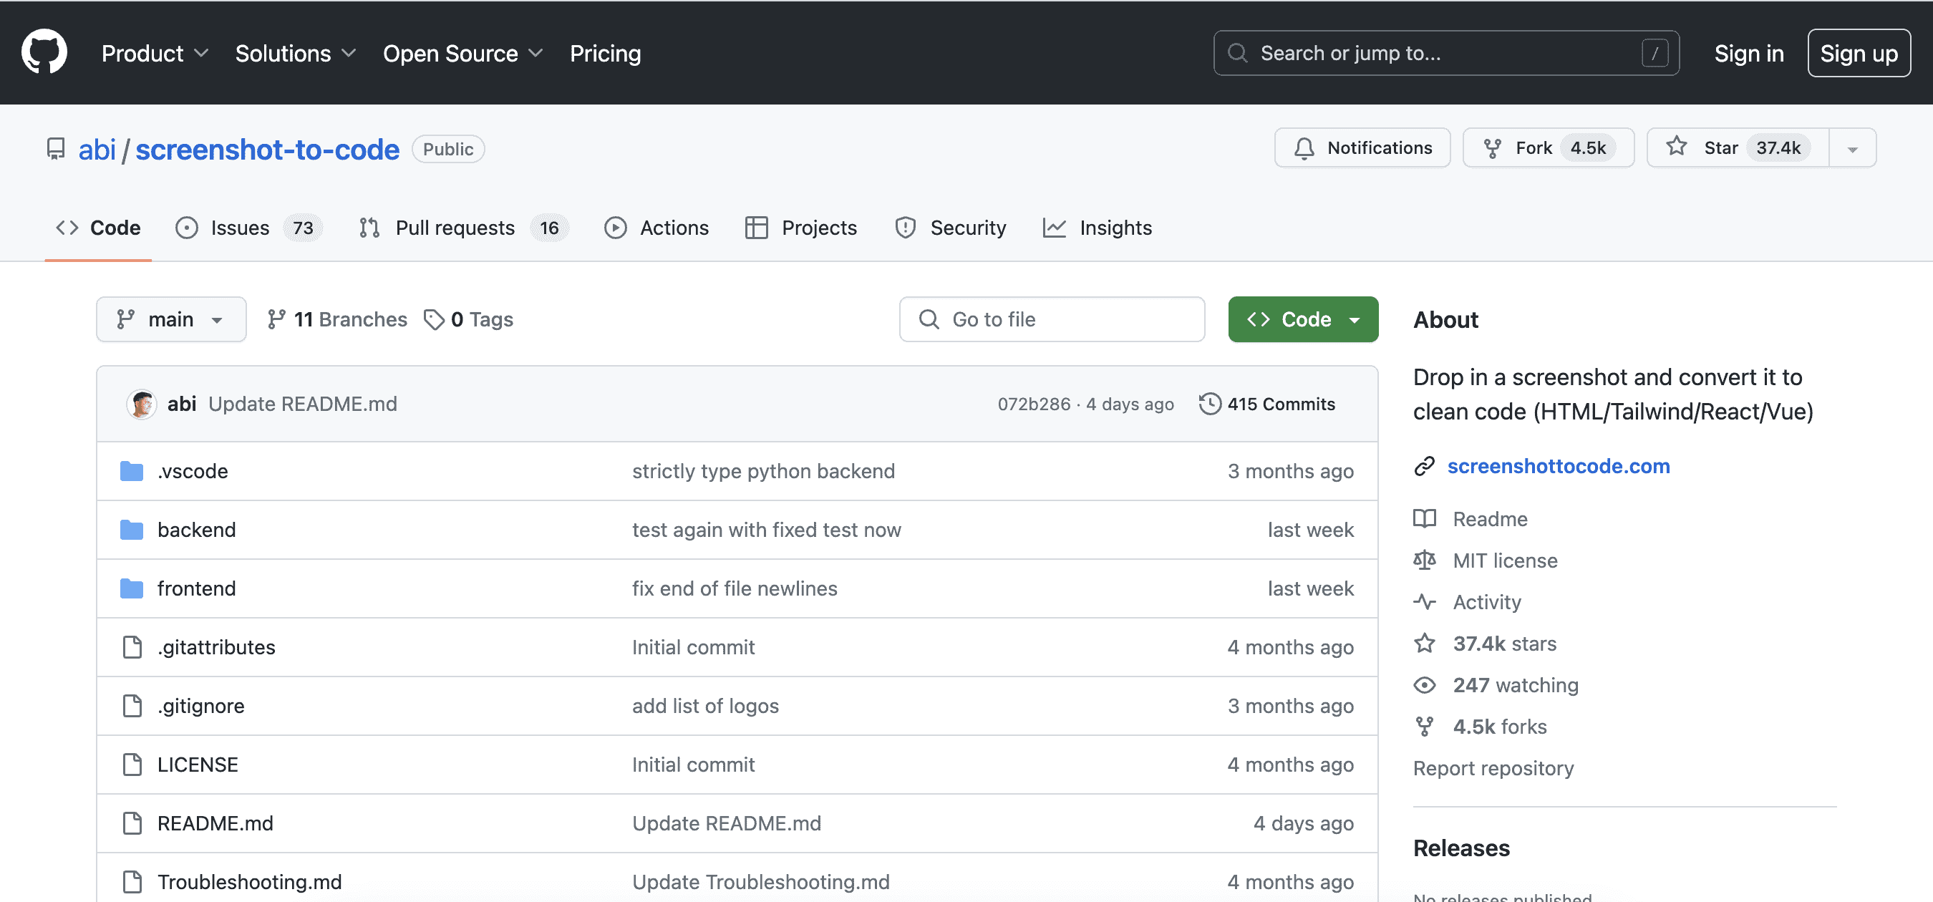Click the Notifications bell icon
This screenshot has width=1933, height=902.
pos(1304,149)
